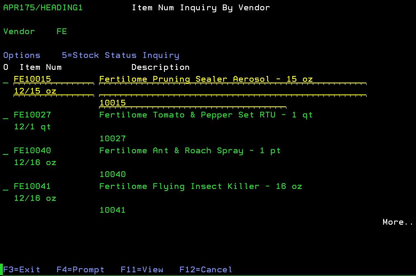Image resolution: width=416 pixels, height=276 pixels.
Task: Focus the option field beside FE10015
Action: coord(6,80)
